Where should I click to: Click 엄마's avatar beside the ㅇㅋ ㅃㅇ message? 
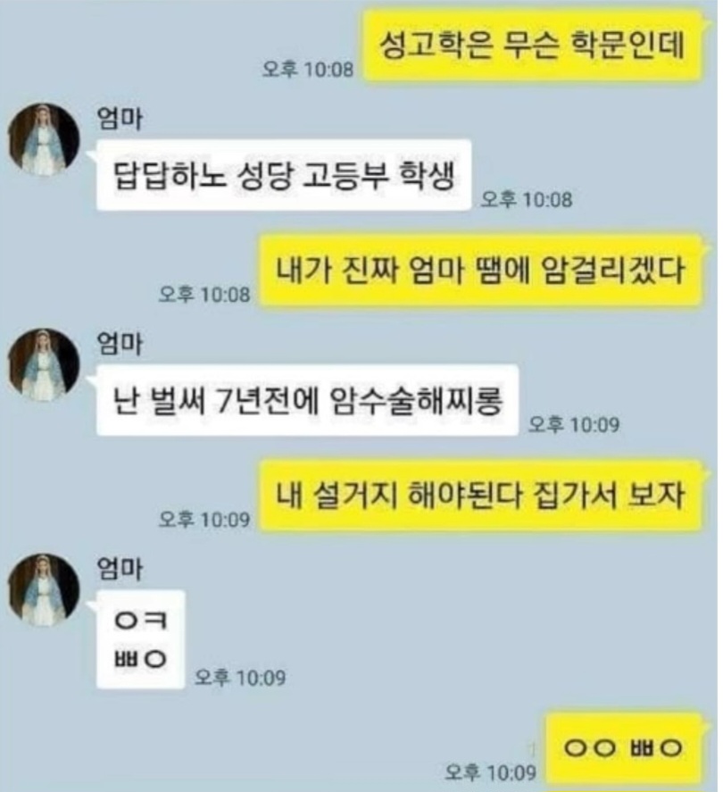pos(44,590)
